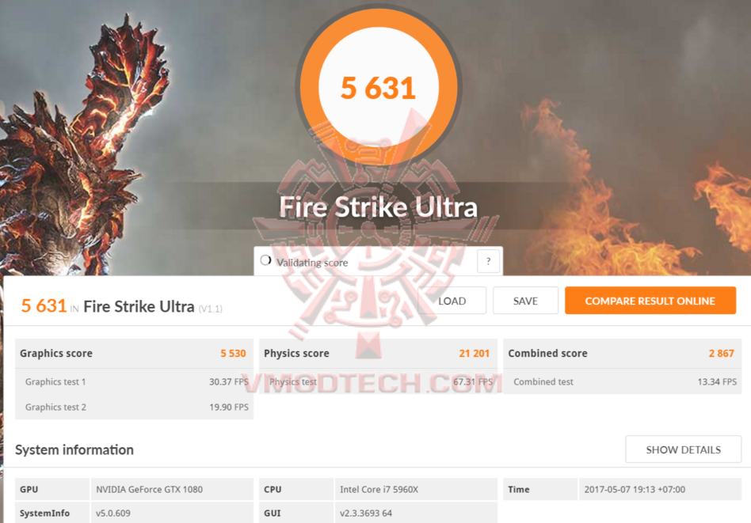Click the Time value 2017-05-07 field
Viewport: 751px width, 523px height.
coord(660,490)
